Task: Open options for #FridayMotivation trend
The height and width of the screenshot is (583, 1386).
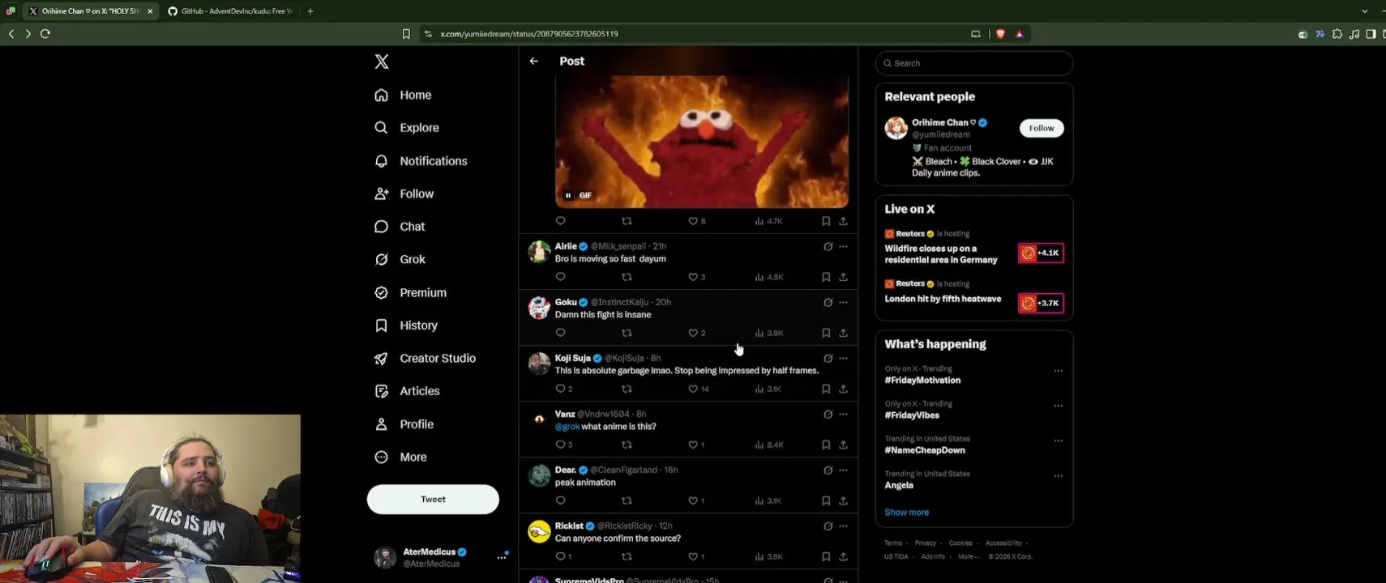Action: coord(1058,371)
